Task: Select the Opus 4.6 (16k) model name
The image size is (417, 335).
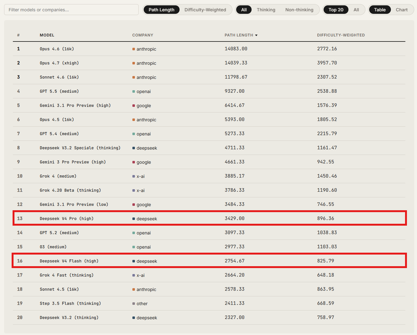Action: click(57, 49)
